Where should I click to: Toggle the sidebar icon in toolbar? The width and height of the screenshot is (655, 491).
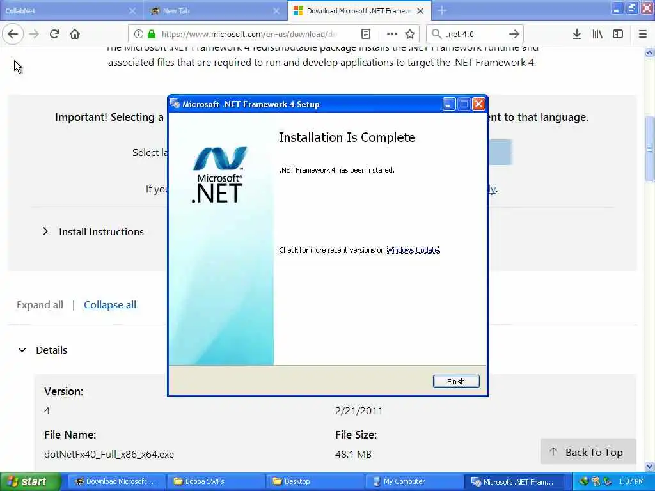[618, 34]
